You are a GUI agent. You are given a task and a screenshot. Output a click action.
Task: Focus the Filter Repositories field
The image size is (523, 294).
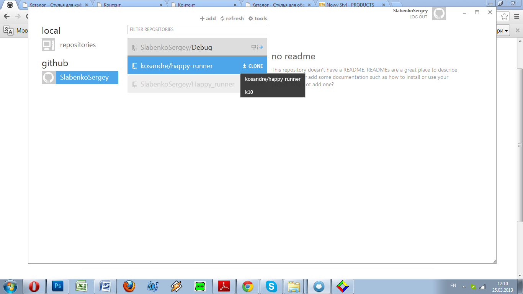[197, 29]
